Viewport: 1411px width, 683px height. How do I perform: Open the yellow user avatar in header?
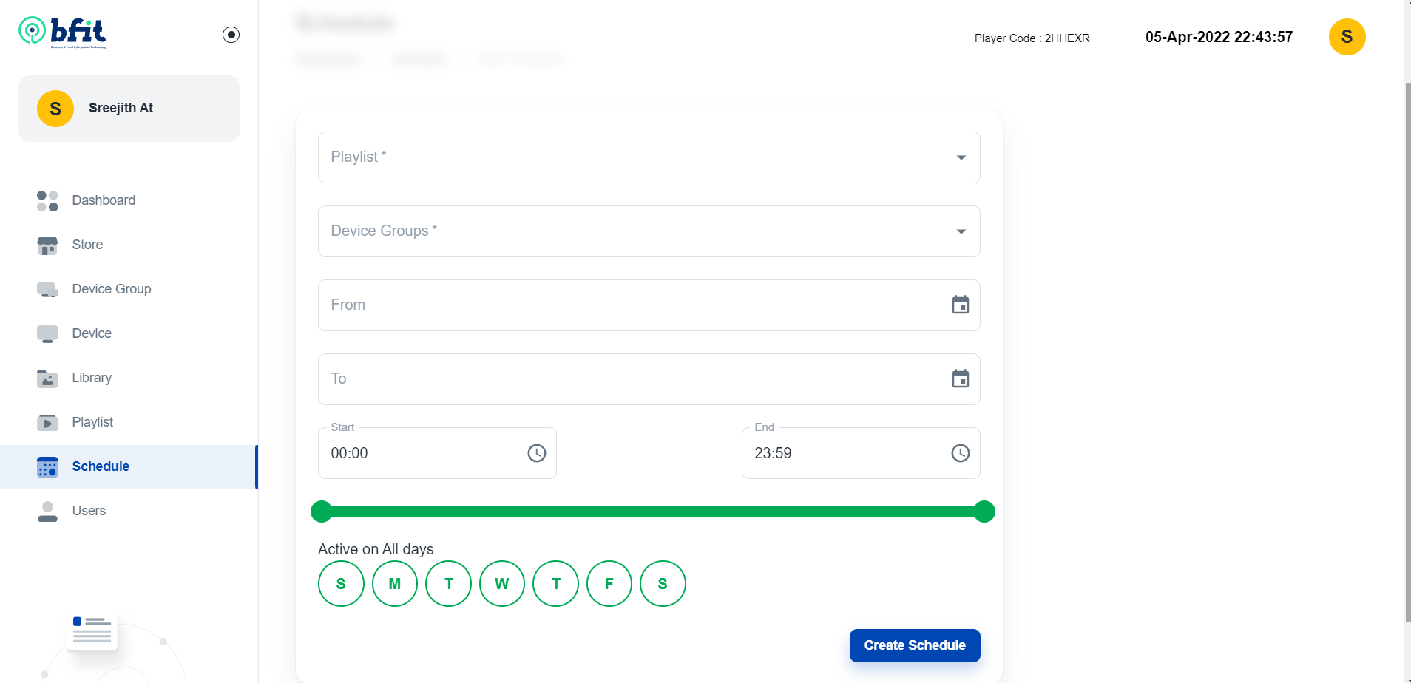(1346, 37)
